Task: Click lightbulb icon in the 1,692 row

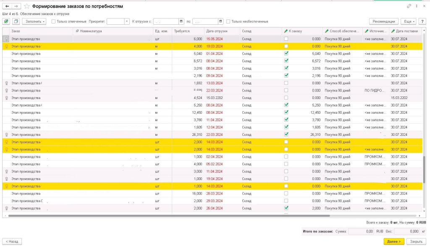Action: coord(7,83)
